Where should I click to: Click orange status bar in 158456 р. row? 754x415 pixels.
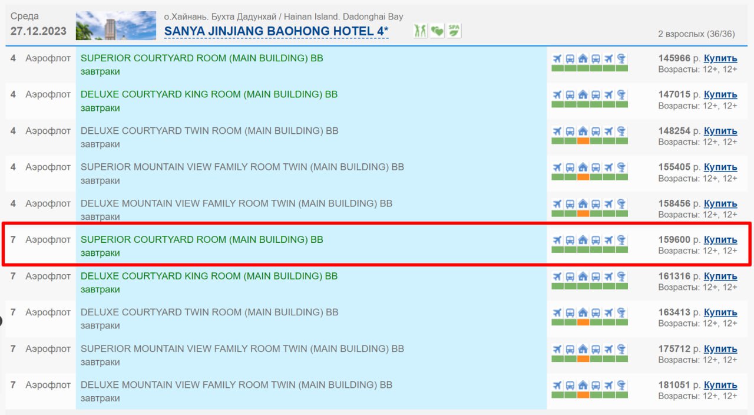point(583,213)
